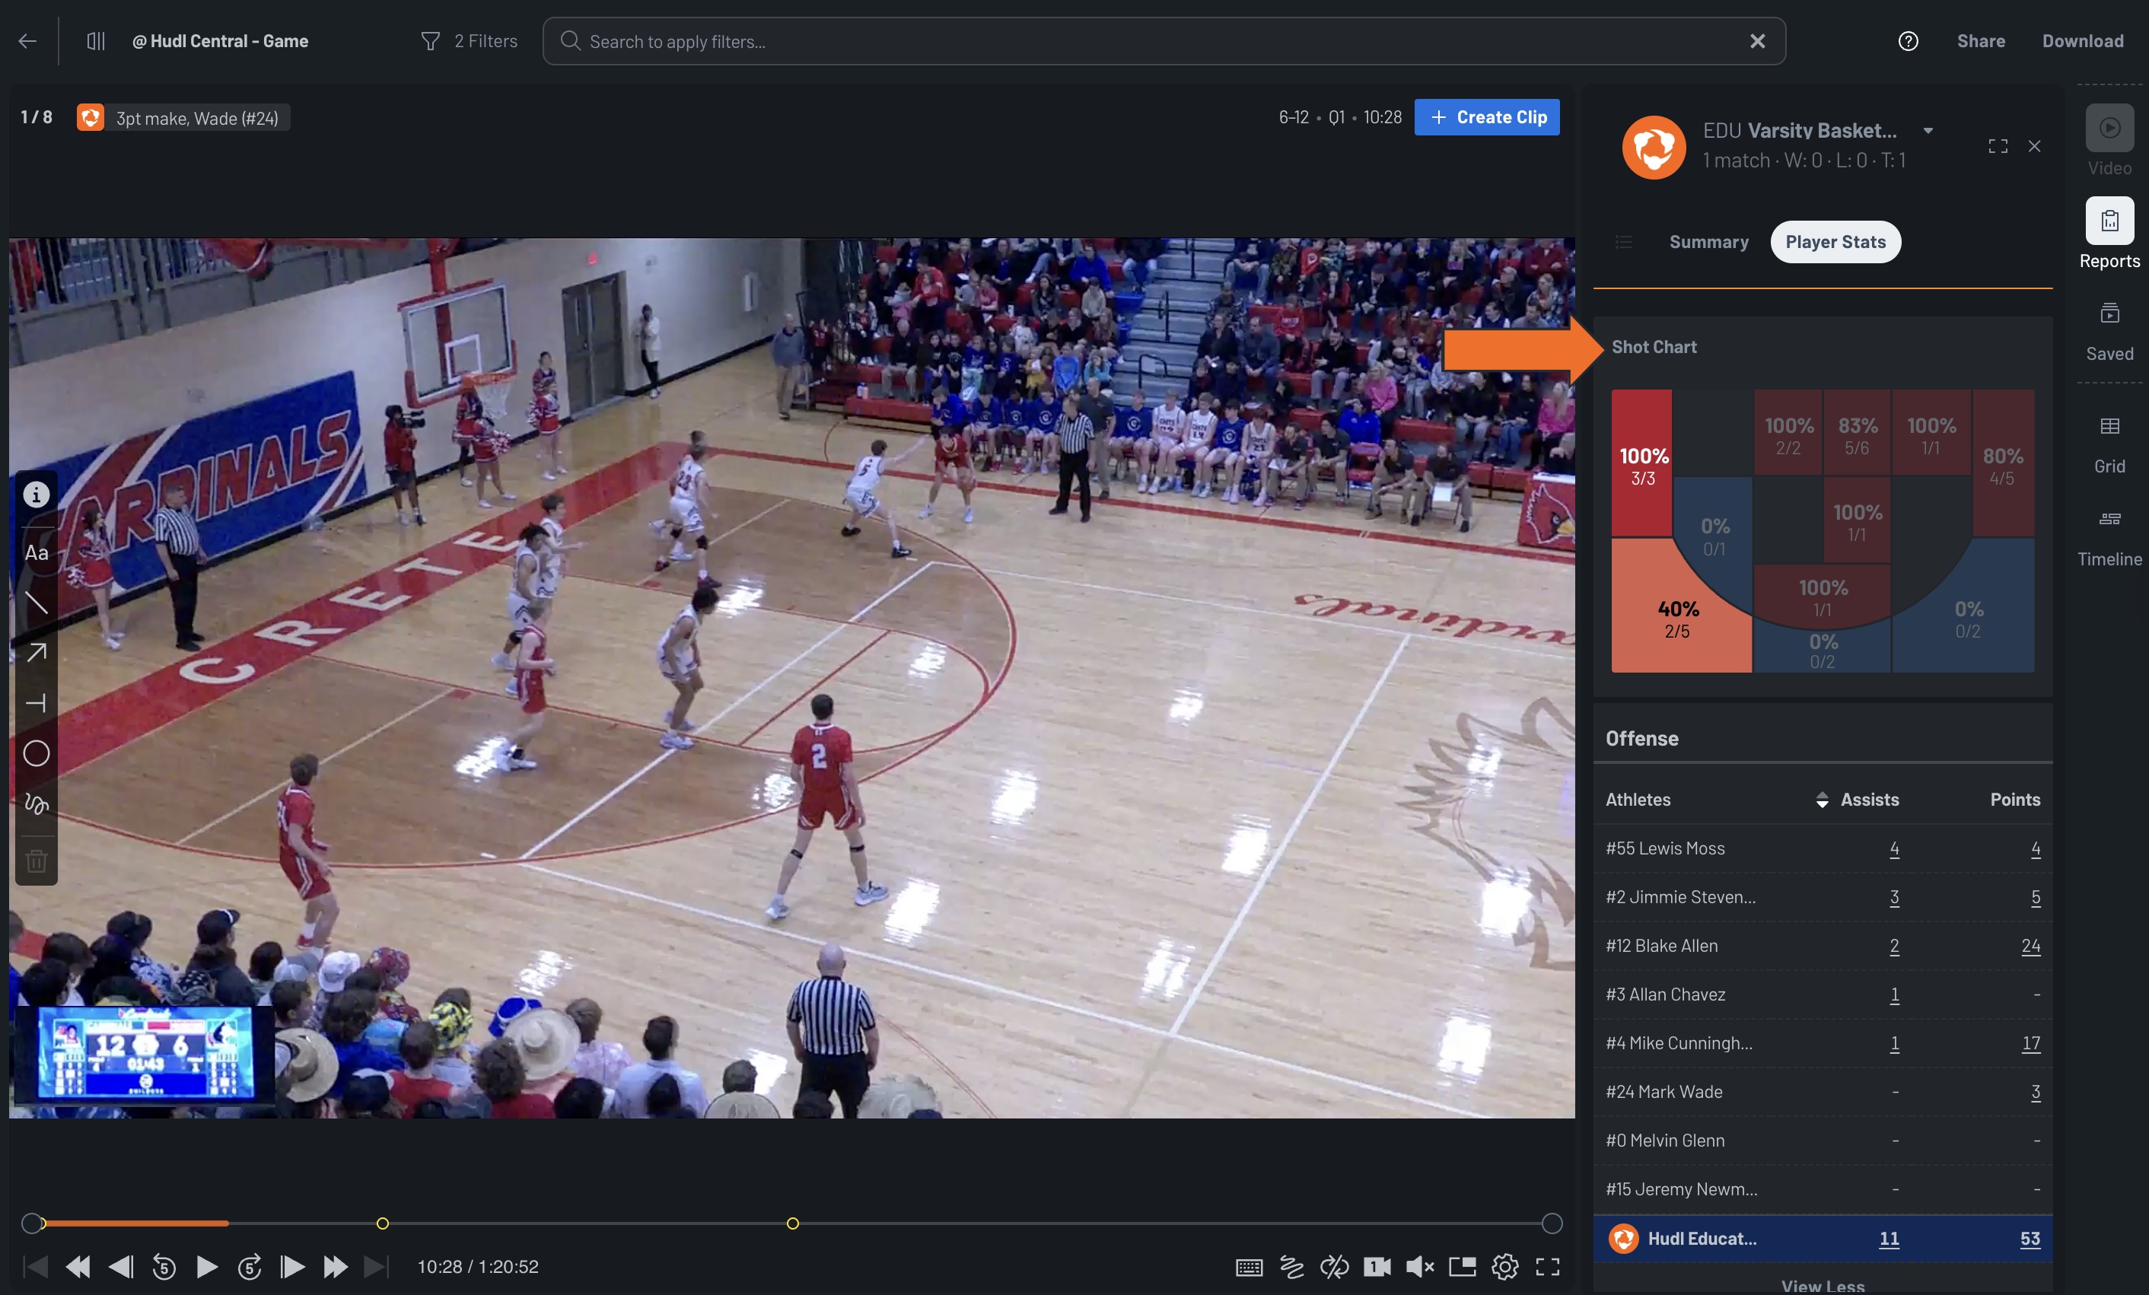This screenshot has width=2149, height=1295.
Task: Select the arrow drawing tool
Action: pyautogui.click(x=36, y=652)
